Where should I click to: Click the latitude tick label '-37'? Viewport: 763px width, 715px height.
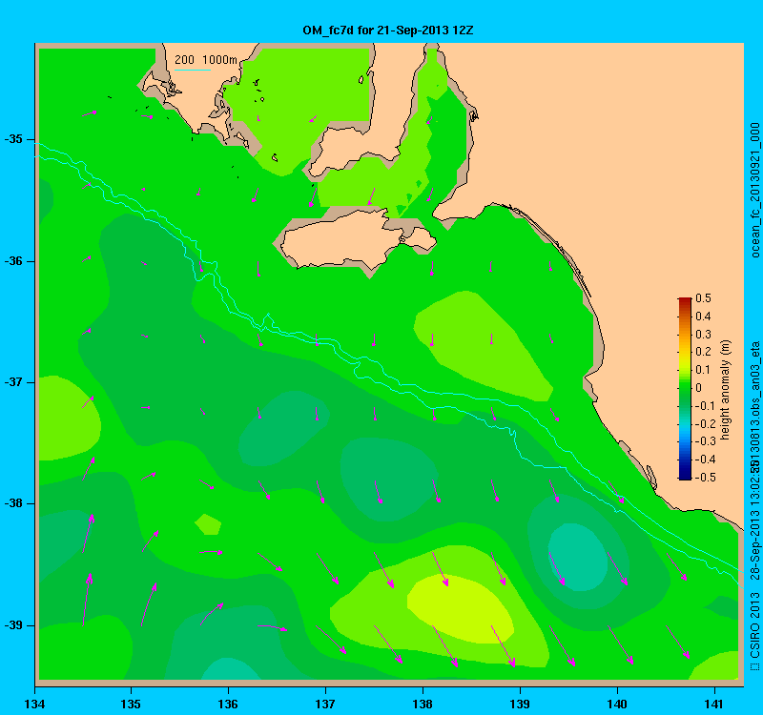coord(13,382)
